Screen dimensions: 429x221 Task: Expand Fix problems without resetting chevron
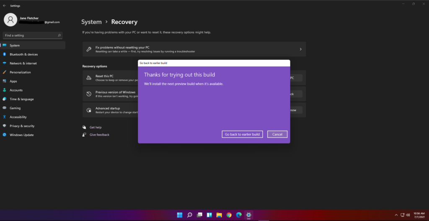pyautogui.click(x=300, y=49)
